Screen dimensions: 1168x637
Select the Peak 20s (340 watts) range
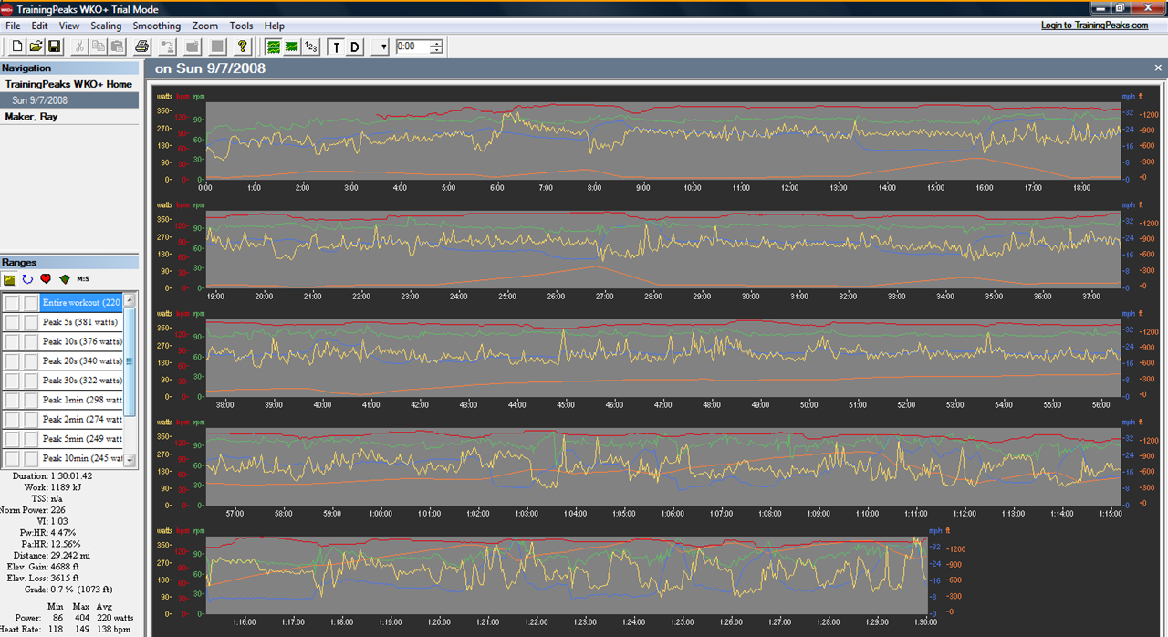(x=81, y=361)
